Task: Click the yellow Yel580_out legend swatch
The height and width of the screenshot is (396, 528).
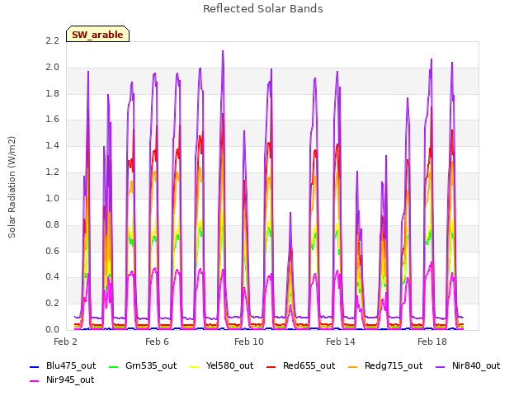Action: pos(195,366)
